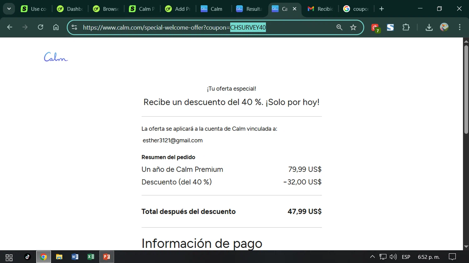Open the tab search dropdown arrow
This screenshot has width=469, height=263.
9,9
